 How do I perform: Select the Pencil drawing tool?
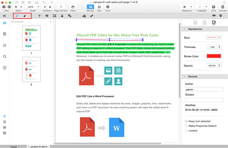(x=17, y=16)
